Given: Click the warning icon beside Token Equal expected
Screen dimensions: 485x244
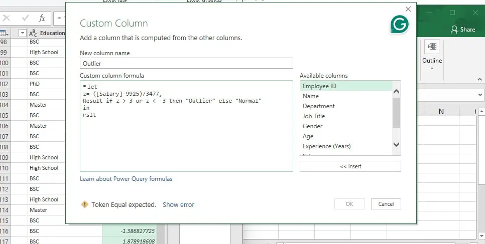Looking at the screenshot, I should (x=84, y=204).
